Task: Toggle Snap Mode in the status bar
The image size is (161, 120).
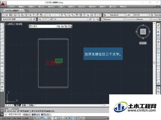Action: 38,118
